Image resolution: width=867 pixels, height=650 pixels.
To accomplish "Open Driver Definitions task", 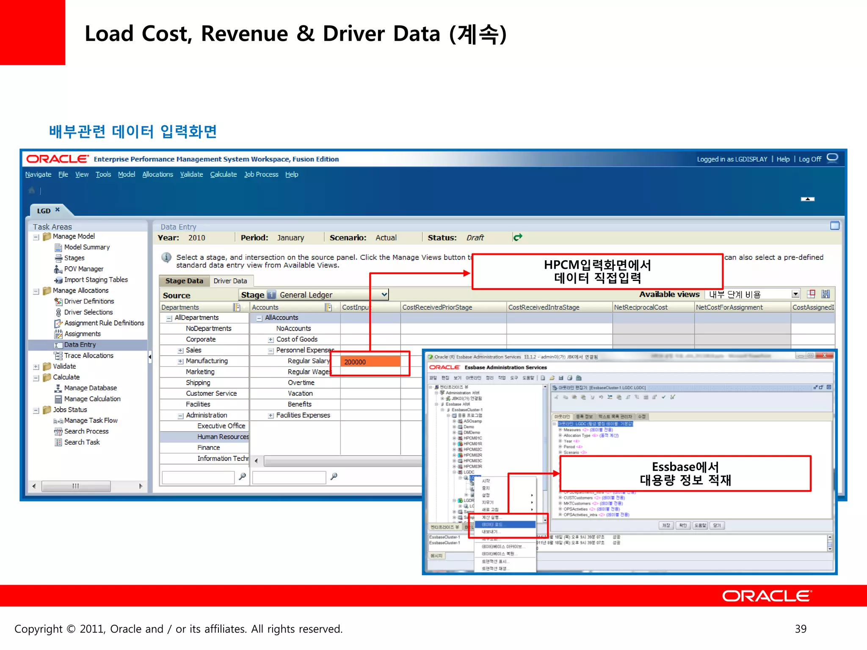I will click(89, 301).
